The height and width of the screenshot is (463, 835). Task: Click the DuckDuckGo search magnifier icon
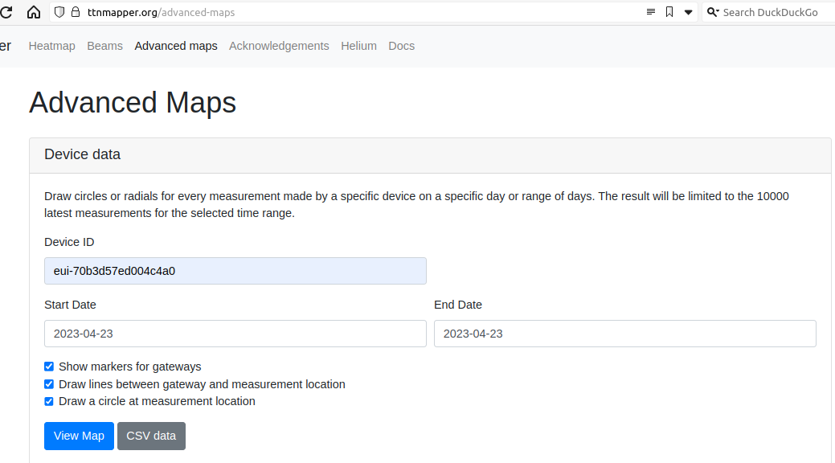(713, 12)
